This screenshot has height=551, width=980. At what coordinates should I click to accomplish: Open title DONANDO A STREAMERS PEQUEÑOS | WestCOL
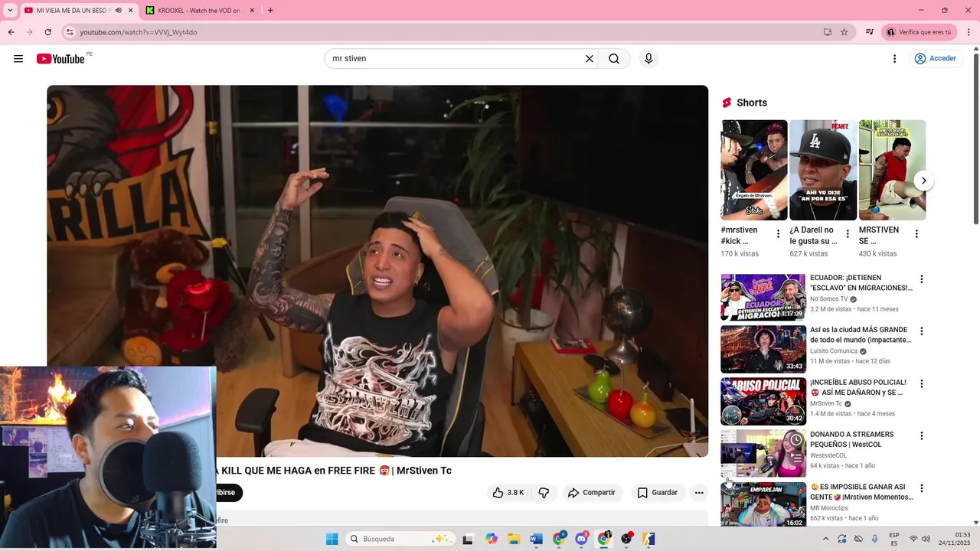click(852, 439)
